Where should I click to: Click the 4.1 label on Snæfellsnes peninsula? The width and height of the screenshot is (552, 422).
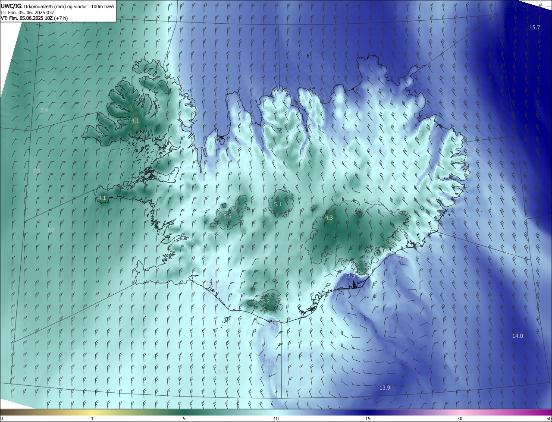click(x=102, y=198)
